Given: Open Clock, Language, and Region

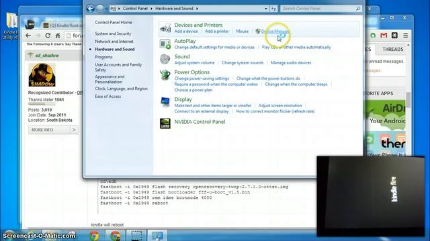Looking at the screenshot, I should tap(121, 89).
